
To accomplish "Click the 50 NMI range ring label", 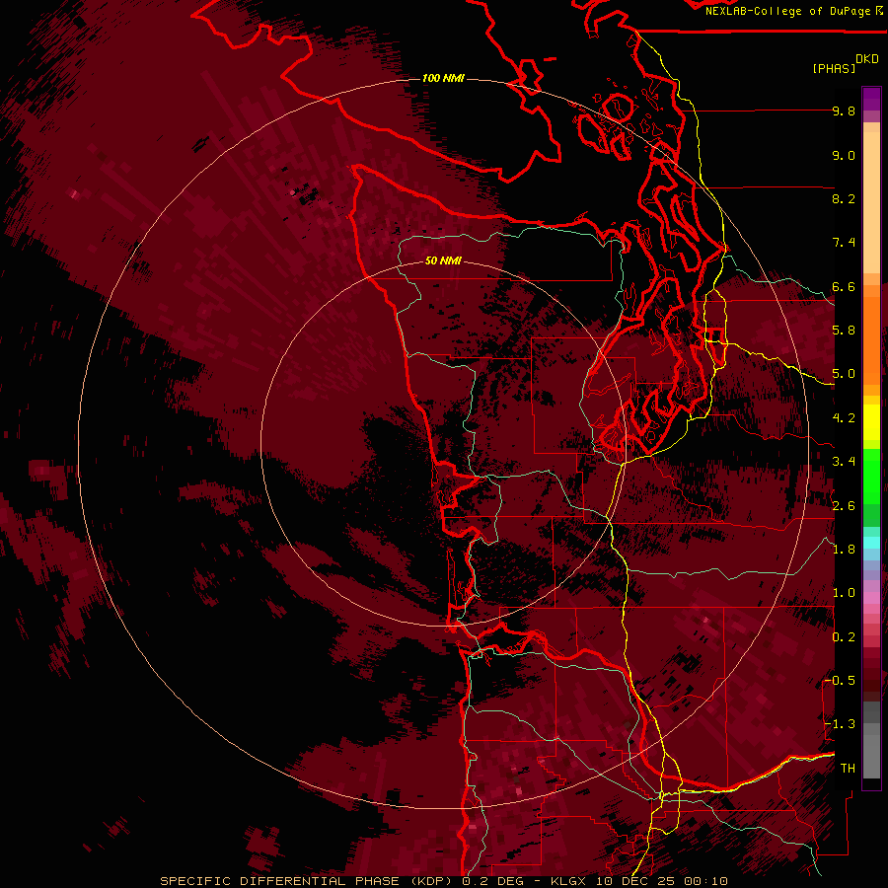I will click(443, 260).
